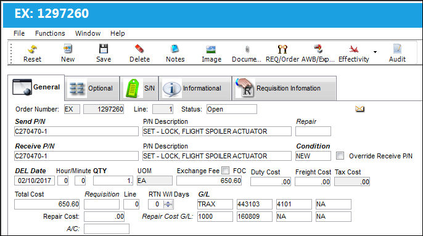423x236 pixels.
Task: Click the DEL Date field 02/10/2017
Action: [x=35, y=181]
